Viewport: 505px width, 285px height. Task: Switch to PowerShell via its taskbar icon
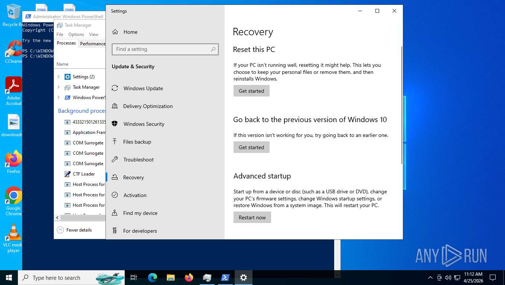pyautogui.click(x=225, y=278)
